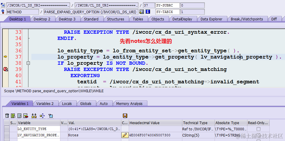Viewport: 285px width, 141px height.
Task: Click the blue info icon next to method name
Action: (148, 12)
